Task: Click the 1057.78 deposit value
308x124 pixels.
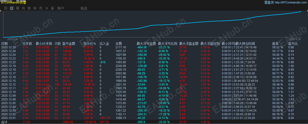Action: 105,118
